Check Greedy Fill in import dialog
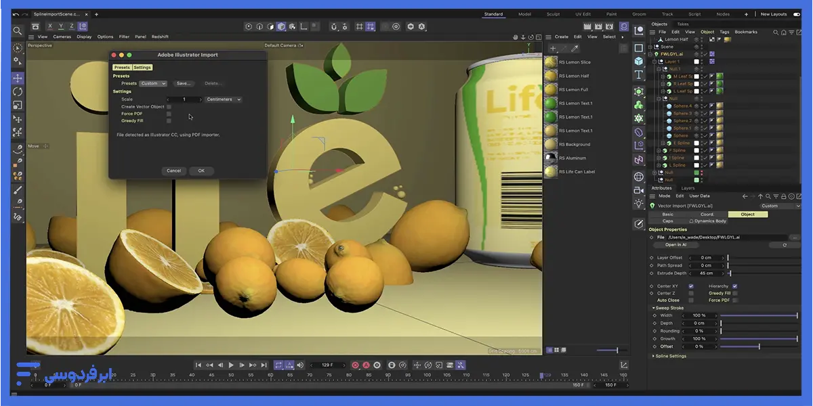This screenshot has width=813, height=406. [x=169, y=120]
